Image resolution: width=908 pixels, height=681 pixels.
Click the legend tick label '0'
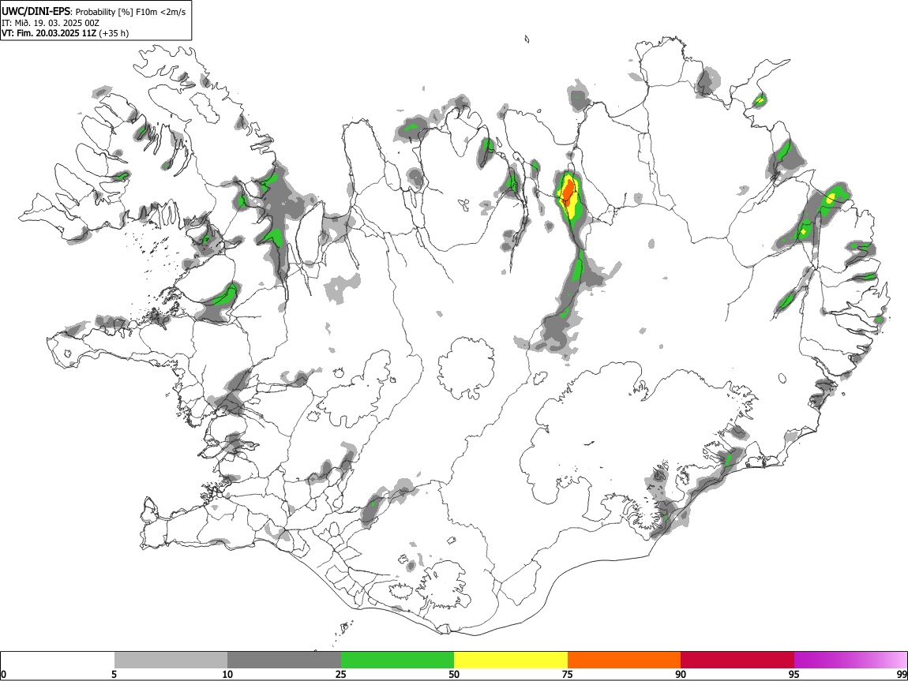tap(3, 674)
